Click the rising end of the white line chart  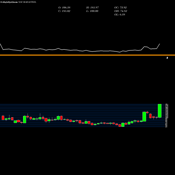158,46
